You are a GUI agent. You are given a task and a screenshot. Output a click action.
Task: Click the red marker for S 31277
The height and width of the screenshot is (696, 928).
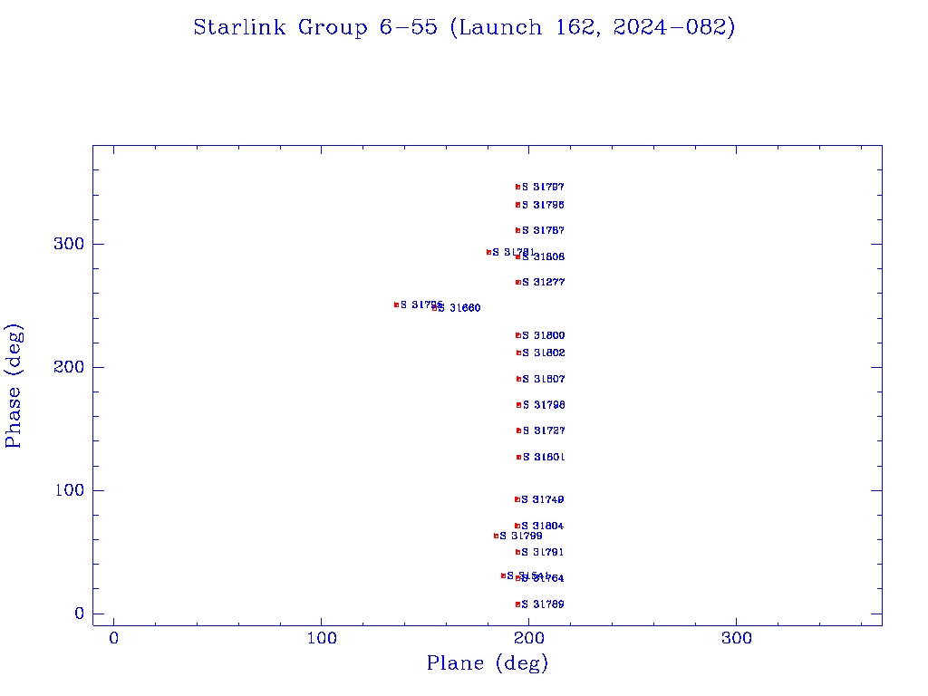click(518, 282)
